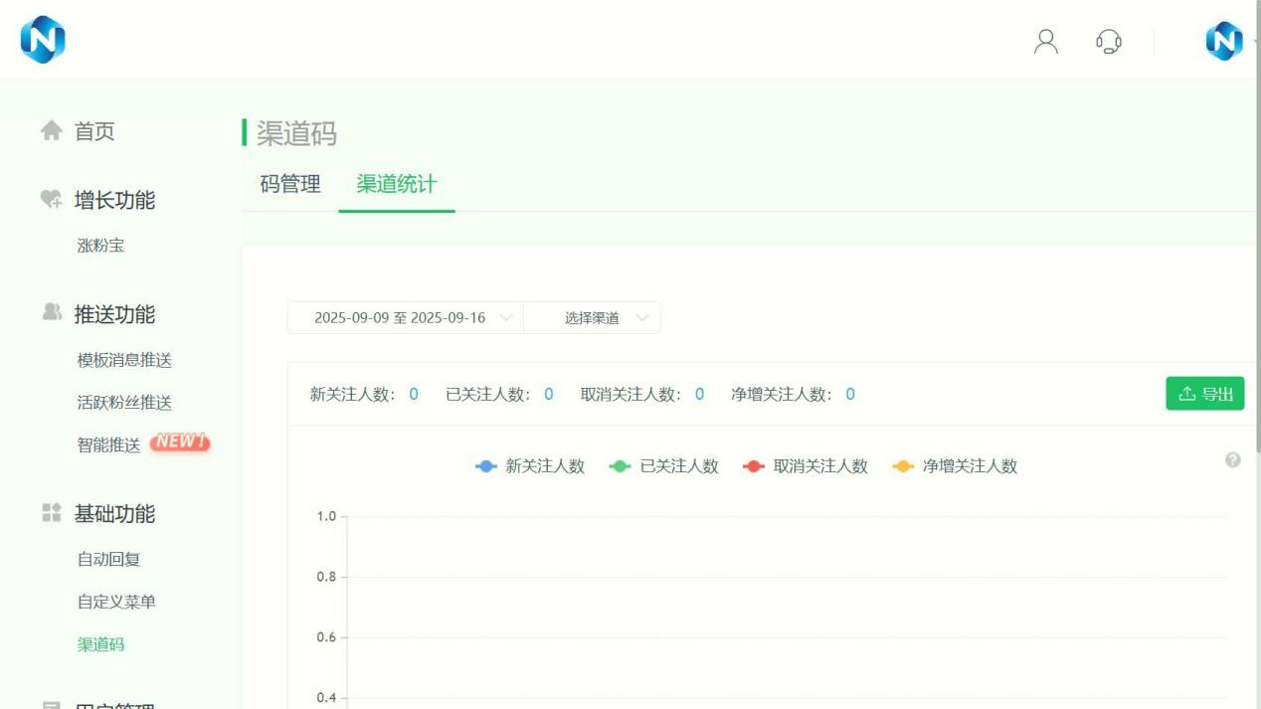
Task: Open the account avatar in top-right
Action: pos(1224,41)
